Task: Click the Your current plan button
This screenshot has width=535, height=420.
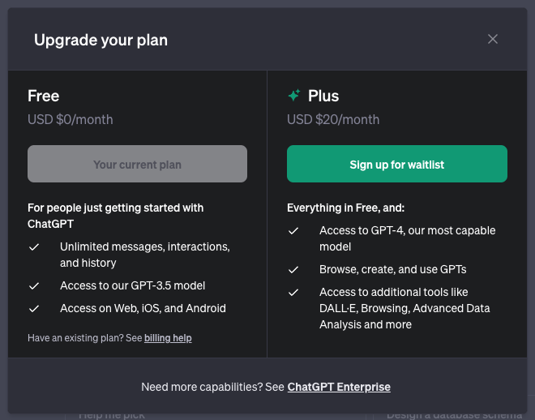Action: [x=137, y=165]
